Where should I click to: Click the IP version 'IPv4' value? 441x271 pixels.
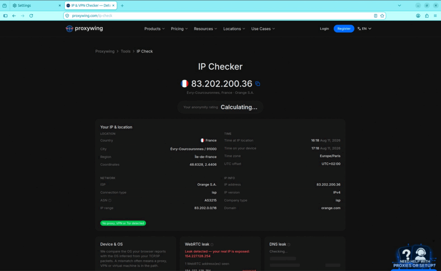coord(337,193)
